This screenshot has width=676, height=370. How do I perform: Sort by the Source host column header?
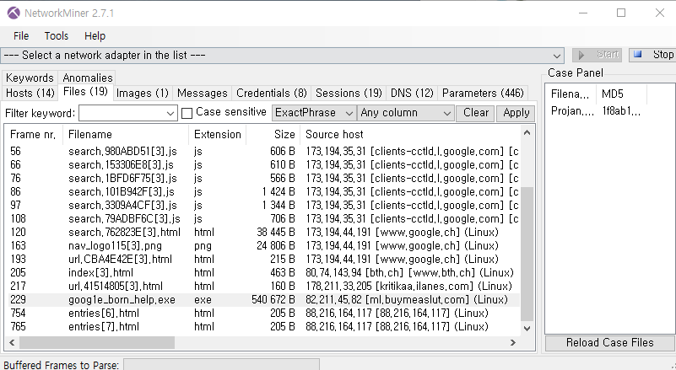pyautogui.click(x=409, y=134)
